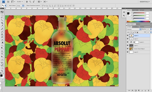Select the Custom Shape tool
Image resolution: width=152 pixels, height=92 pixels.
2,59
